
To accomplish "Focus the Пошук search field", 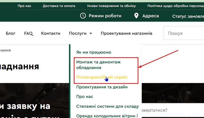I will (184, 33).
